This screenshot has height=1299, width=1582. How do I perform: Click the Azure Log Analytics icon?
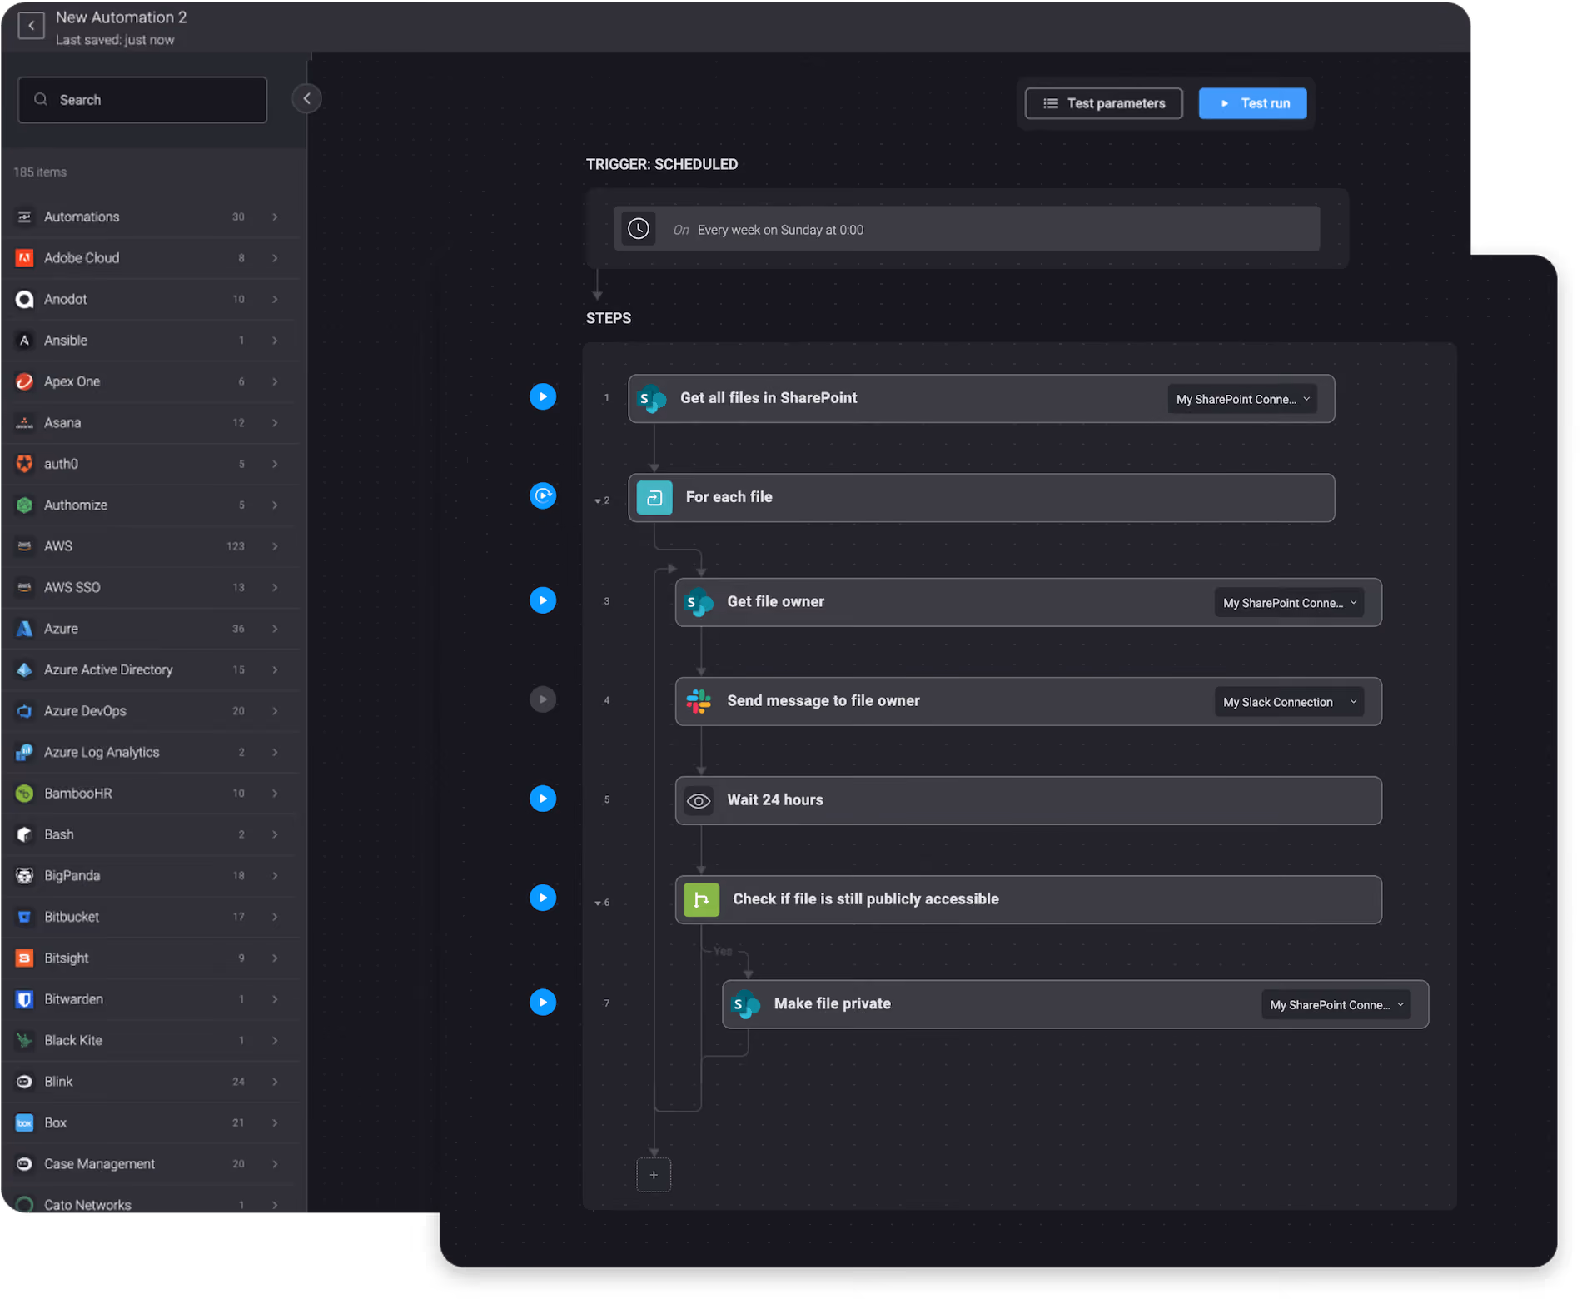pyautogui.click(x=25, y=752)
